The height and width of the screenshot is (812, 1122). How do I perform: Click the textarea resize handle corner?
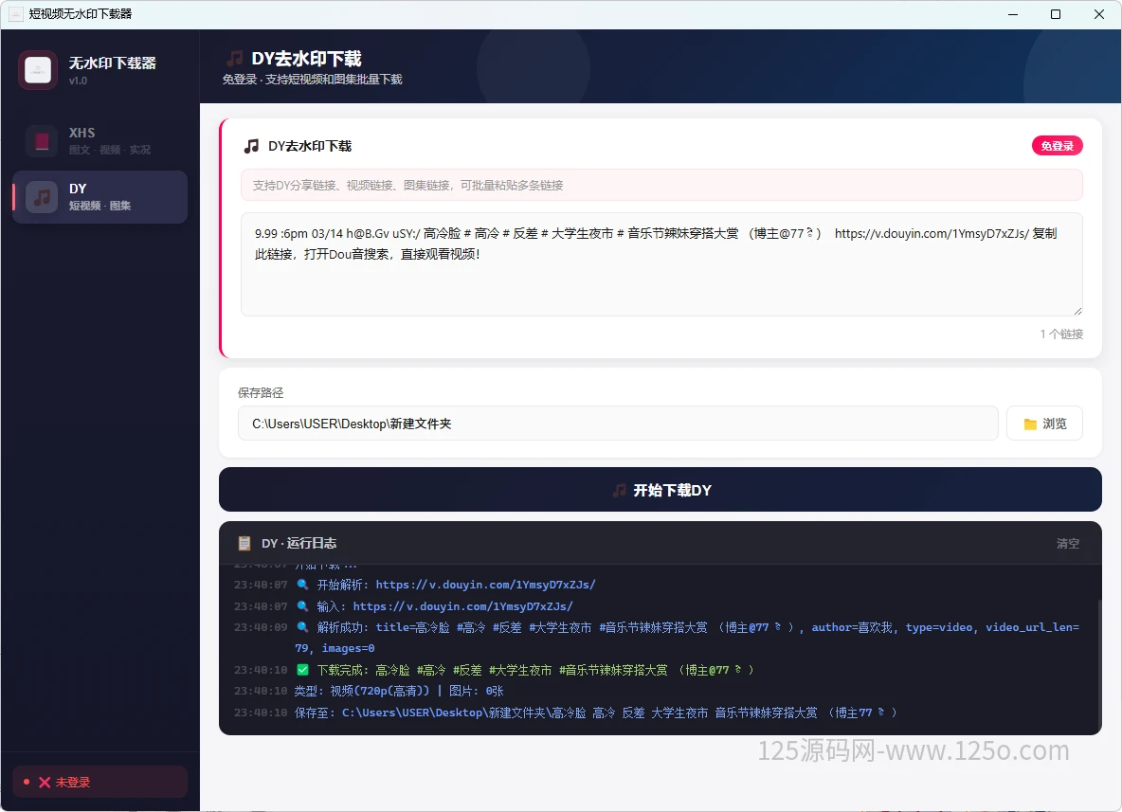(x=1077, y=311)
